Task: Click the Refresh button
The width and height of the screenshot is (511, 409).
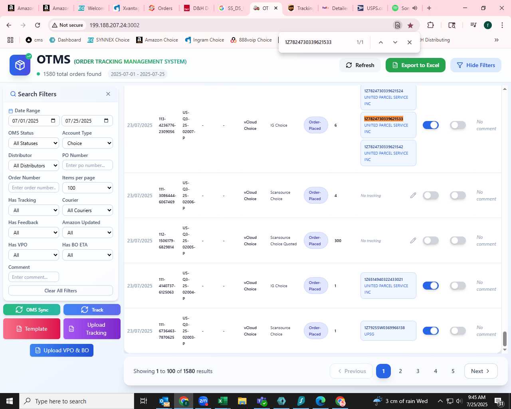Action: (x=360, y=65)
